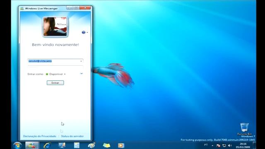Click the Show Desktop strip at taskbar end
The width and height of the screenshot is (265, 149).
click(x=255, y=145)
